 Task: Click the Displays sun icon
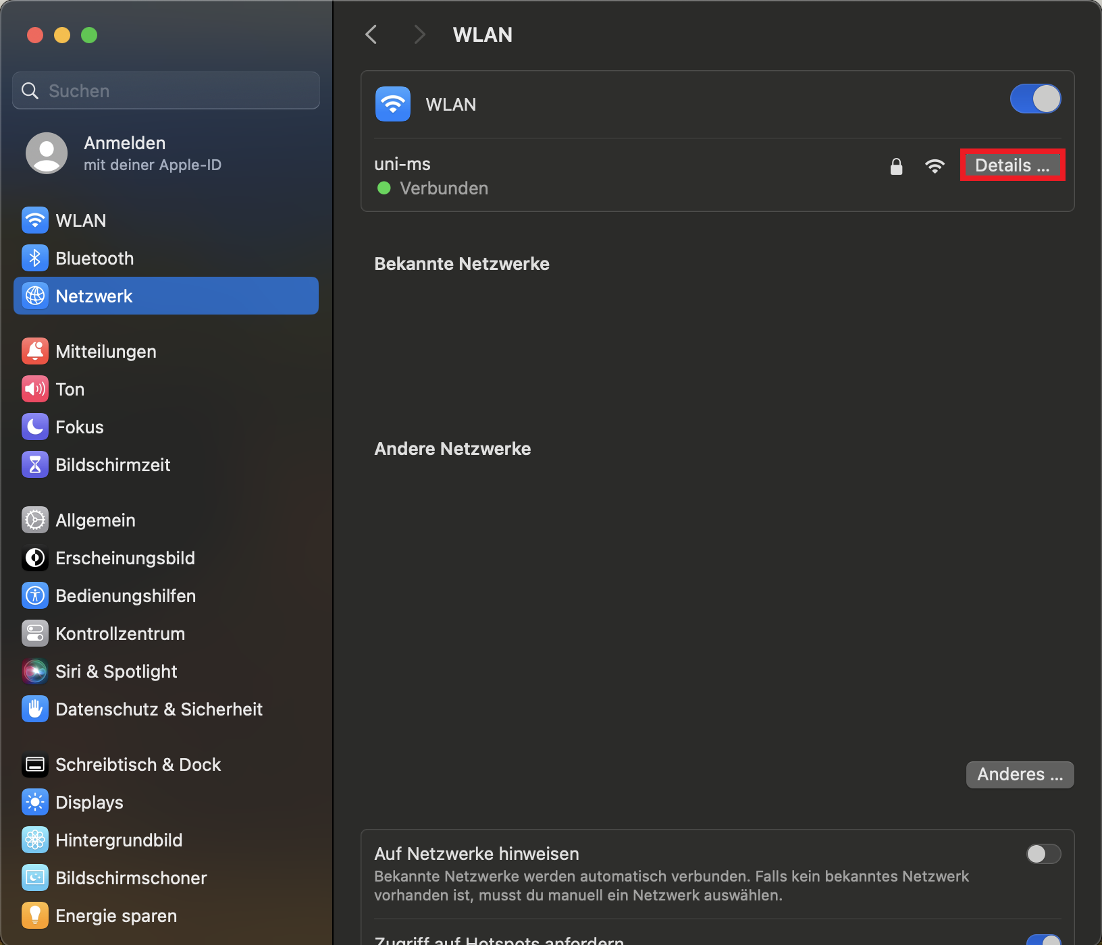click(x=35, y=803)
